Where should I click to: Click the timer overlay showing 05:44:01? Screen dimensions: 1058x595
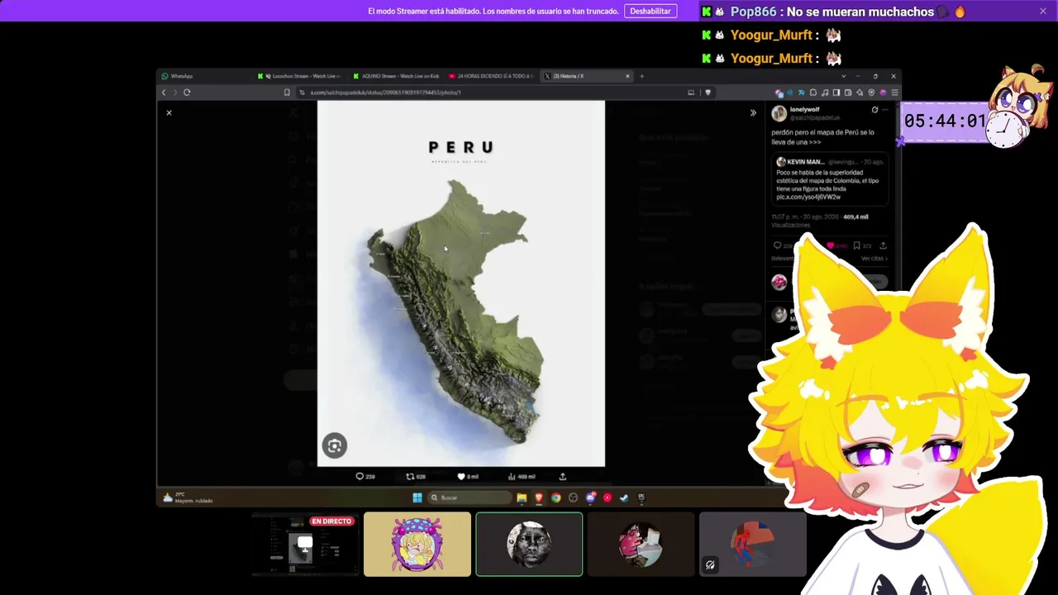945,121
